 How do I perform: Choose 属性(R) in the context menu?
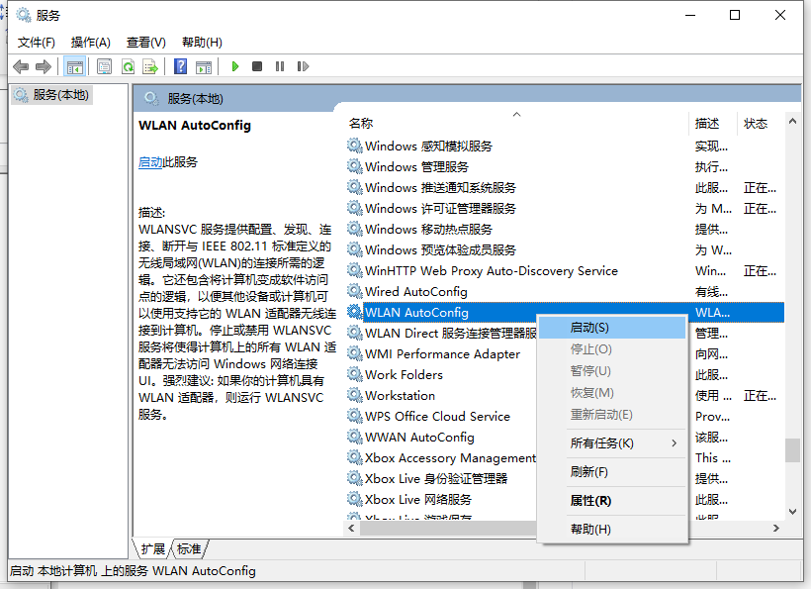[612, 501]
